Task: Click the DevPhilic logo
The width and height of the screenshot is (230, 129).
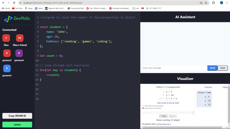Action: 17,19
